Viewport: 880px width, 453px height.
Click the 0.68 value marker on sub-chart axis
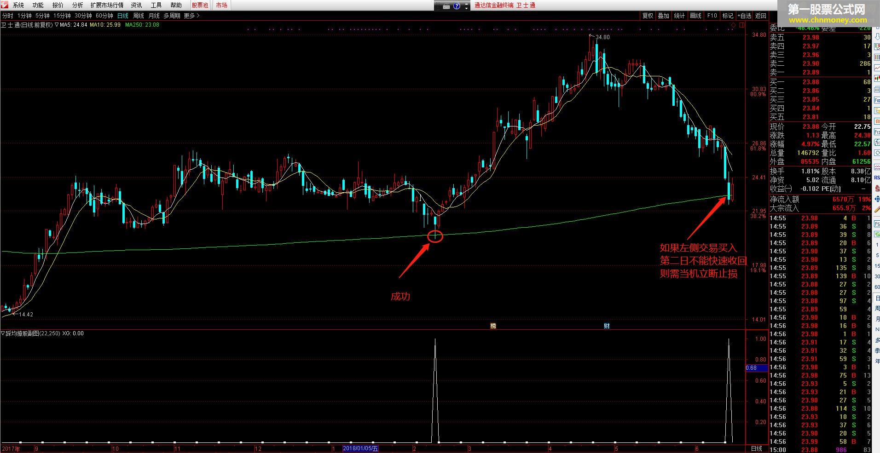(757, 368)
